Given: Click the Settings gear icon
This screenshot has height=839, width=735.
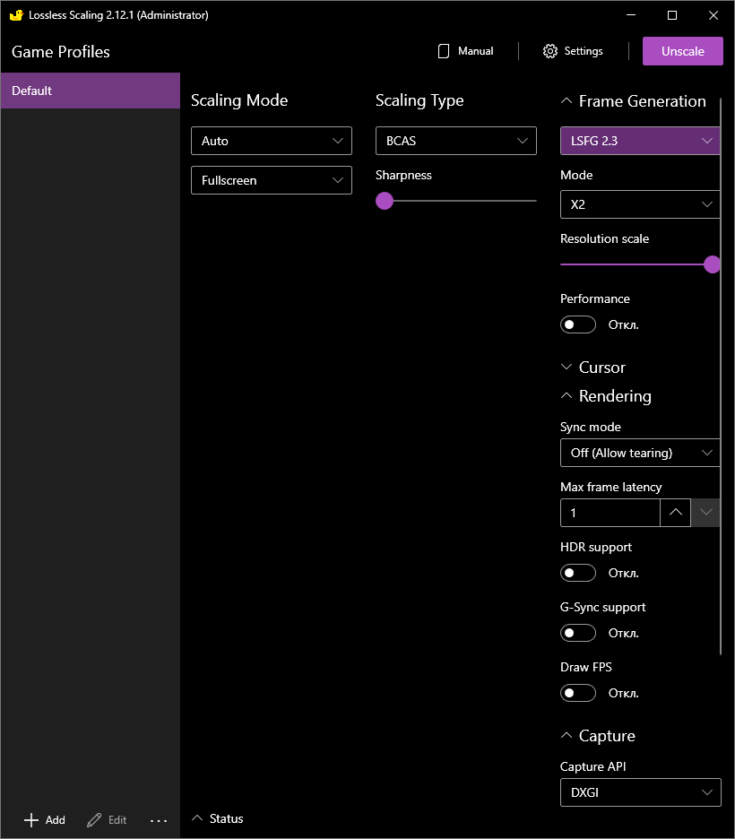Looking at the screenshot, I should click(550, 51).
